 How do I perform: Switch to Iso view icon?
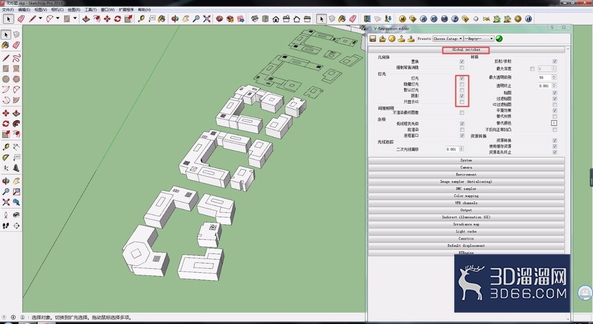click(x=255, y=18)
